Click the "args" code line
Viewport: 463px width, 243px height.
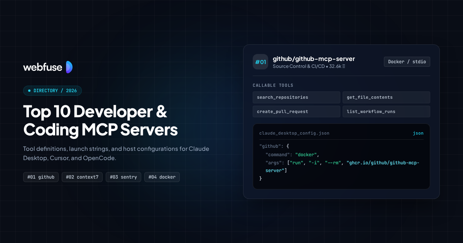tap(342, 166)
